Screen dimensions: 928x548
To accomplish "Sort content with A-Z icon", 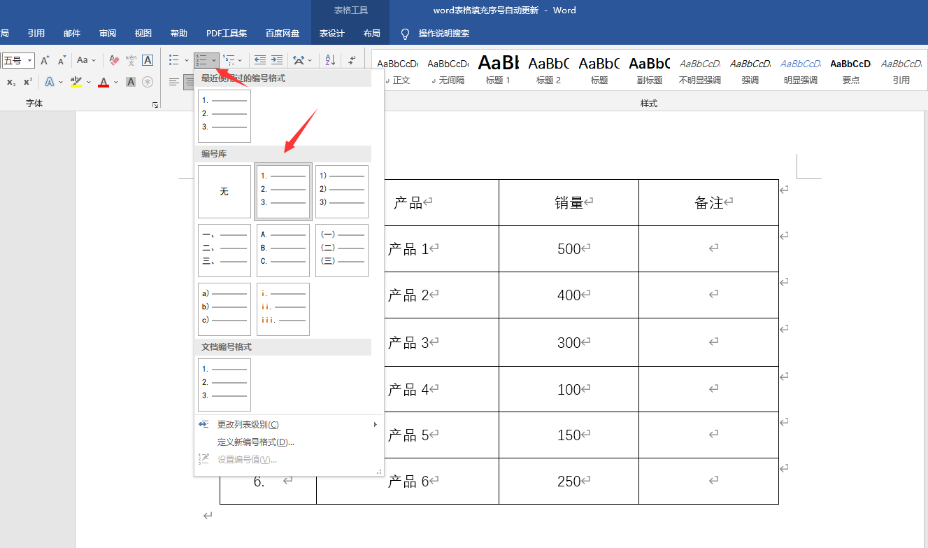I will pos(331,60).
